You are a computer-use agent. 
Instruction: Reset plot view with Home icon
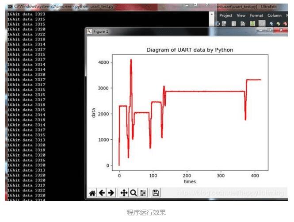click(x=92, y=193)
